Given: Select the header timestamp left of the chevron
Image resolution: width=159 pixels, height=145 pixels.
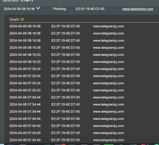Looking at the screenshot, I should pos(19,9).
